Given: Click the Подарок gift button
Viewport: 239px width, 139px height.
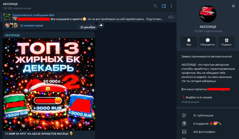Looking at the screenshot, I should point(226,41).
